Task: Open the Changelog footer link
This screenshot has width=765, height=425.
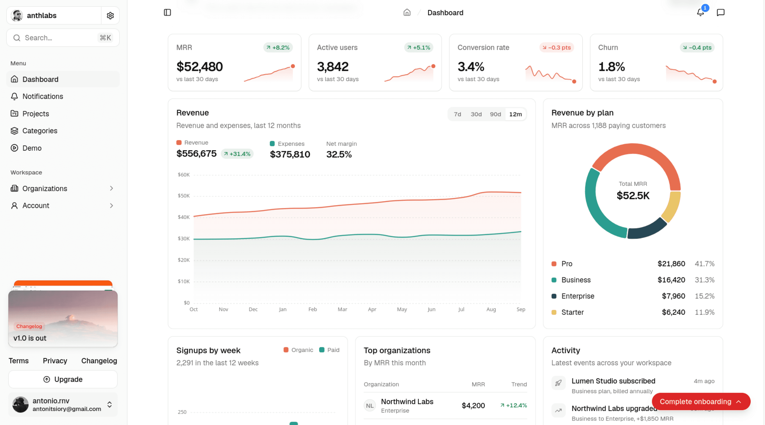Action: pyautogui.click(x=99, y=361)
